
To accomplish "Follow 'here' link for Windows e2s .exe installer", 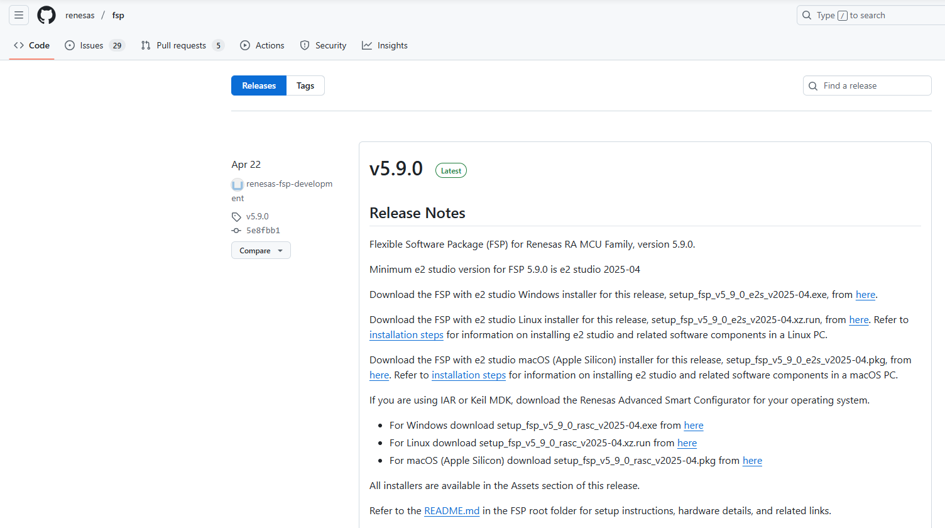I will (865, 295).
